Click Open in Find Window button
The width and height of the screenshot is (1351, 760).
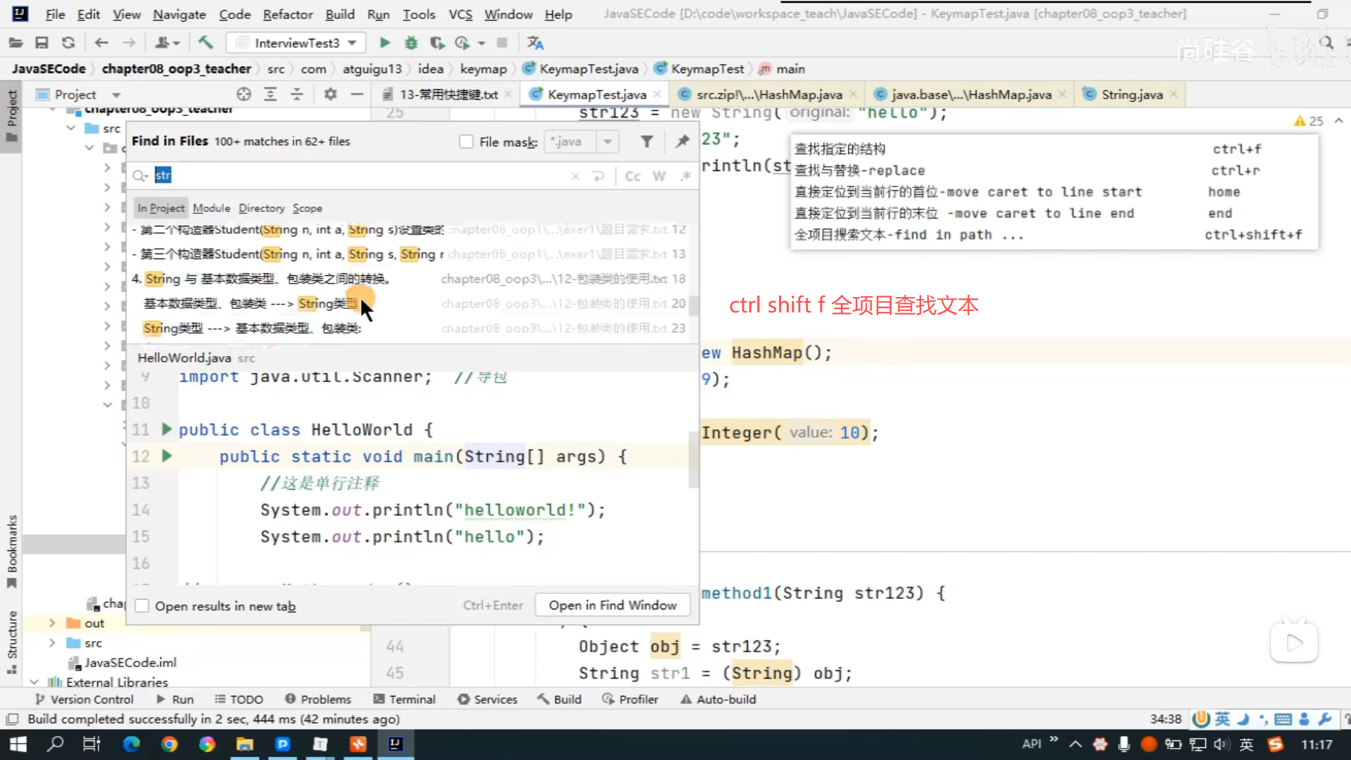click(612, 605)
